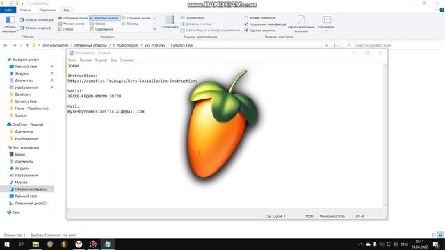Expand the layout gallery more arrow
The image size is (445, 250).
pos(154,29)
